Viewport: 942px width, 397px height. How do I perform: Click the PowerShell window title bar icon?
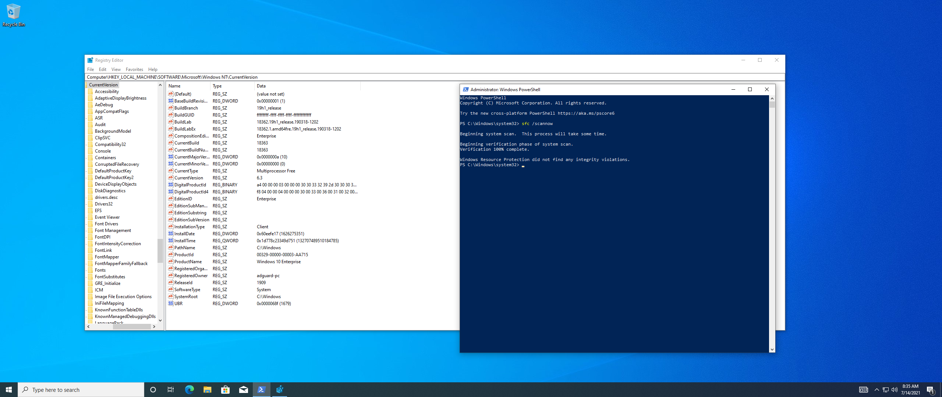[x=465, y=89]
